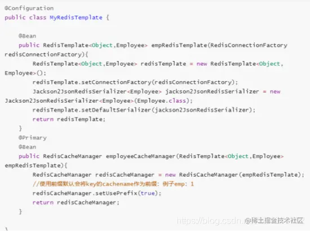Click the setConnectionFactory method call

point(116,82)
